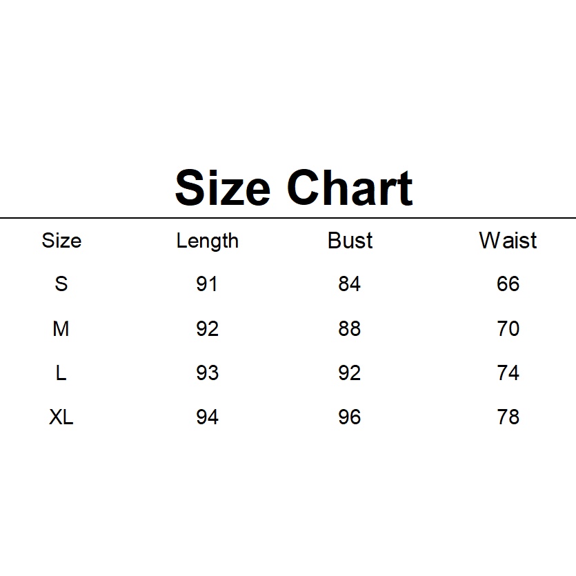Click length value 93 for size L

(207, 373)
